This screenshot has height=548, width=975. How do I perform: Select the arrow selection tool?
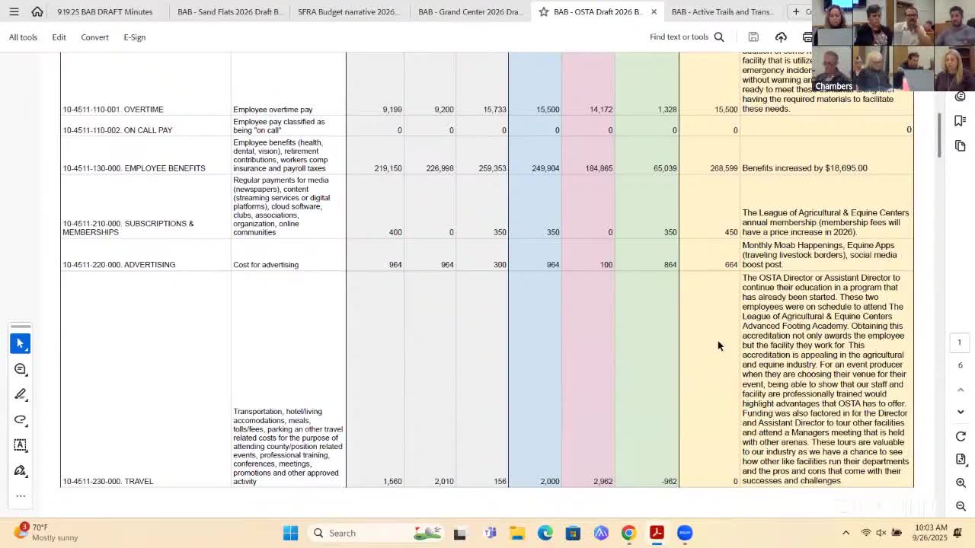[x=21, y=344]
